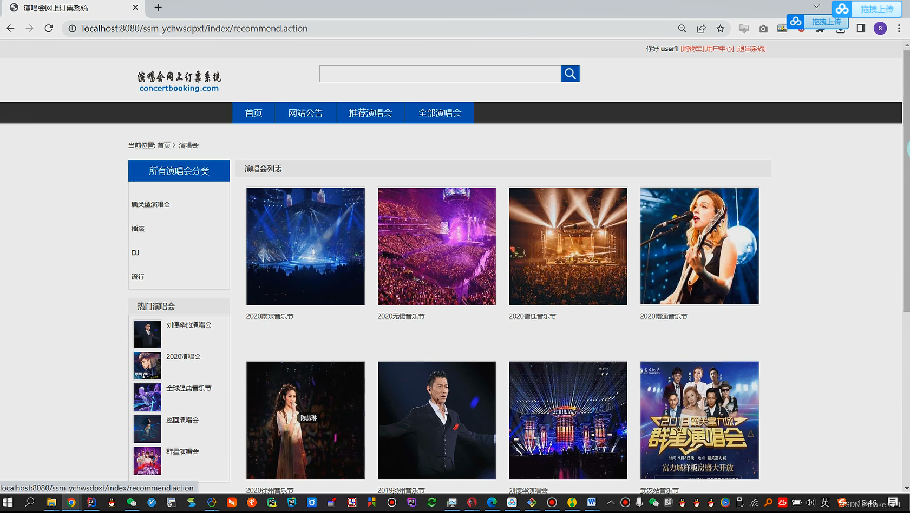
Task: Click the 首页 breadcrumb link
Action: (164, 145)
